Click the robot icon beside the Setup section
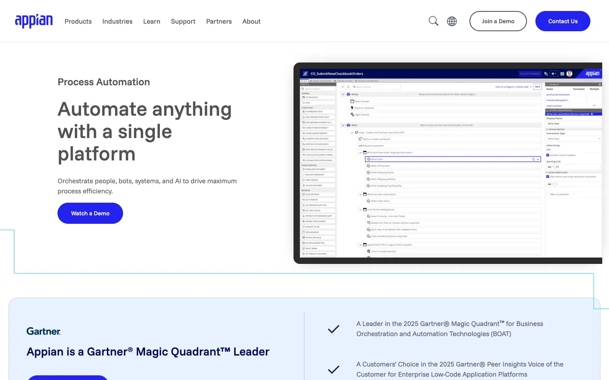This screenshot has width=609, height=380. (x=348, y=94)
